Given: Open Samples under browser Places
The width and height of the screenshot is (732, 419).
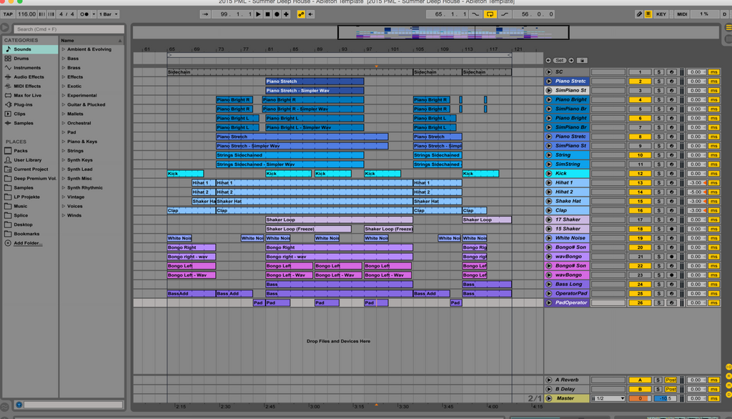Looking at the screenshot, I should (24, 188).
